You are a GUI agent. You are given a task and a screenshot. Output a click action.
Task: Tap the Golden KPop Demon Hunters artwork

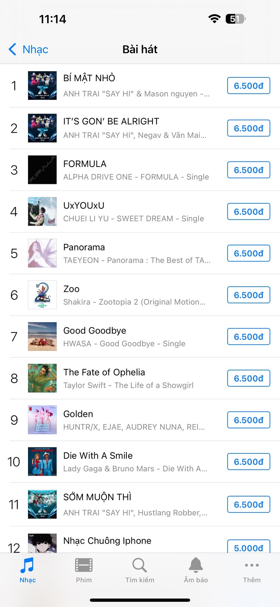pos(42,420)
